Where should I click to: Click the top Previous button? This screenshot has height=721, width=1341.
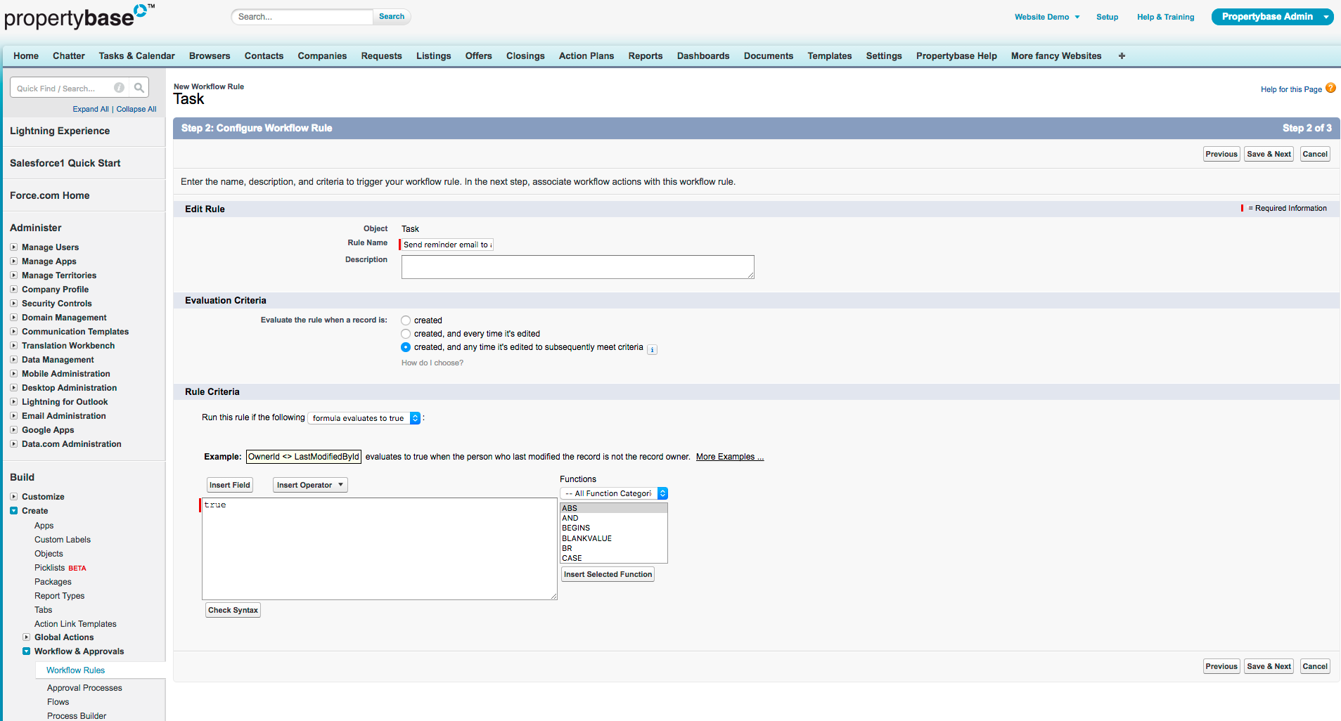[x=1221, y=154]
